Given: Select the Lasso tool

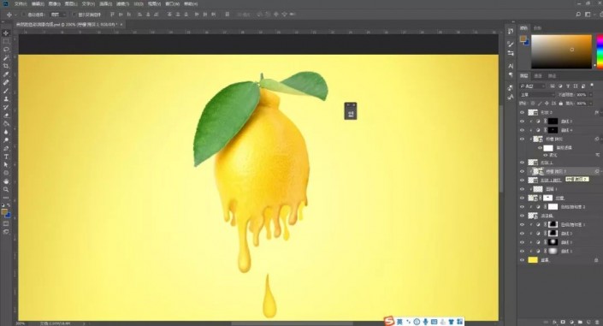Looking at the screenshot, I should (6, 50).
